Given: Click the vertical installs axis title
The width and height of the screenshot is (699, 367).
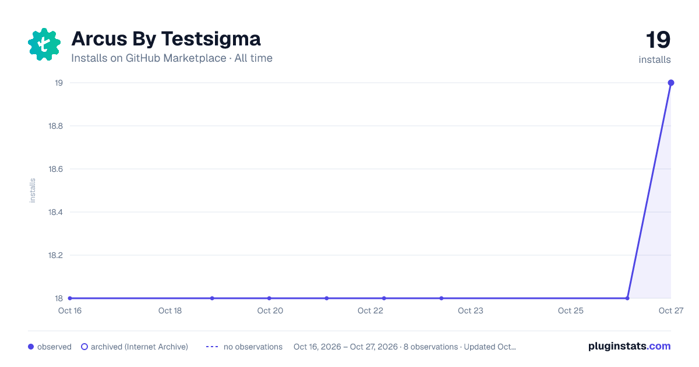Looking at the screenshot, I should [33, 190].
